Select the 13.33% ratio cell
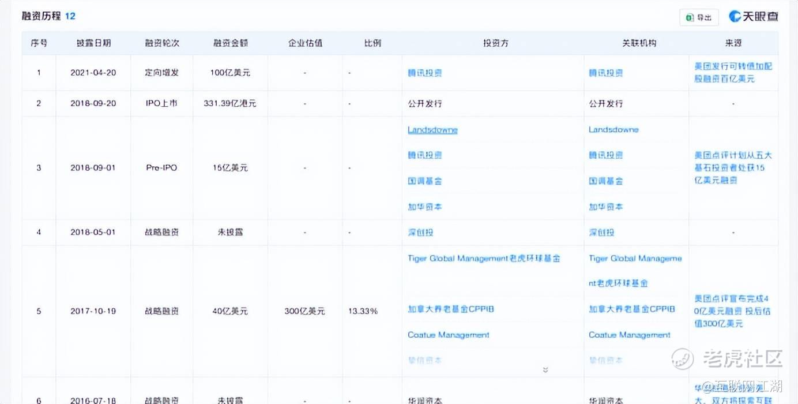798x404 pixels. [x=363, y=311]
